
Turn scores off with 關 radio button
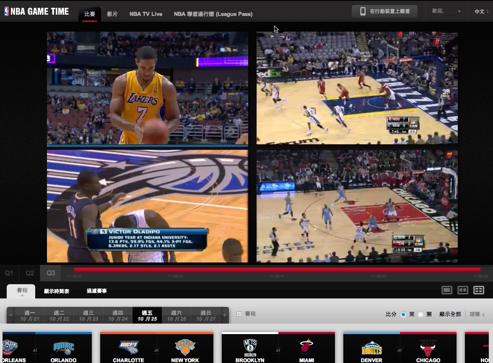(x=421, y=314)
